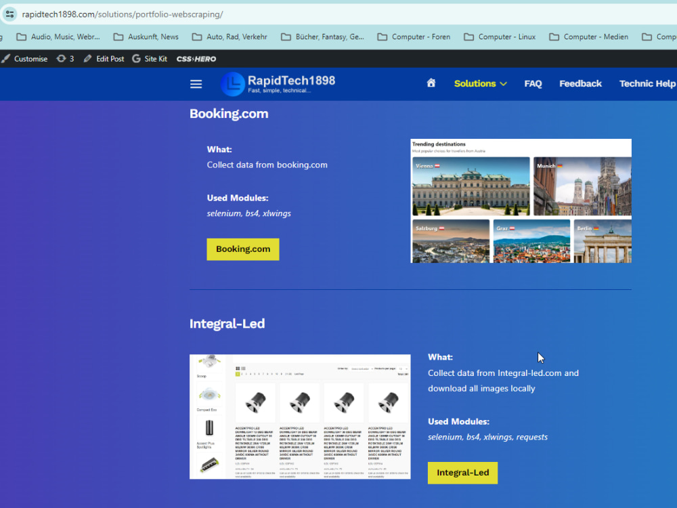Click the Booking.com section heading
Screen dimensions: 677x508
(x=229, y=114)
